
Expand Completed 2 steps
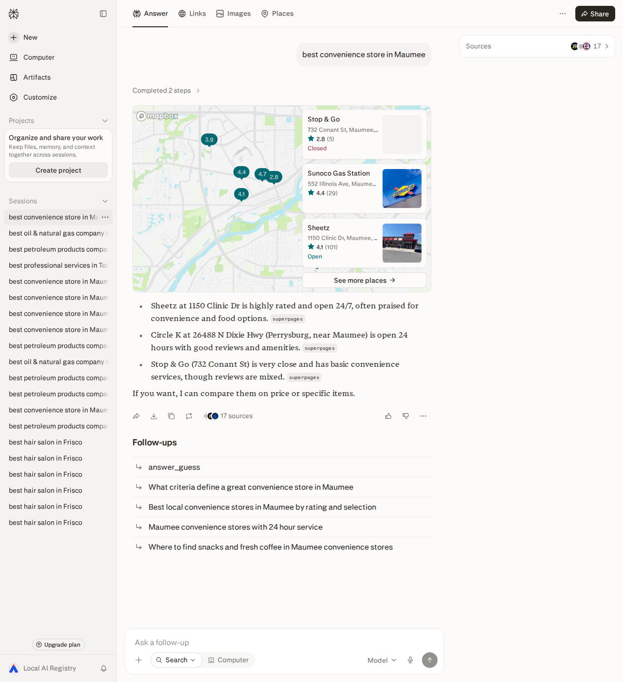[x=166, y=91]
